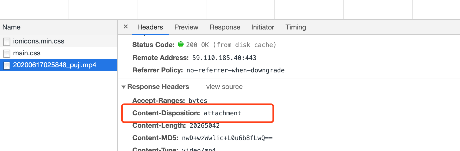Click the Remote Address IP value

[224, 58]
